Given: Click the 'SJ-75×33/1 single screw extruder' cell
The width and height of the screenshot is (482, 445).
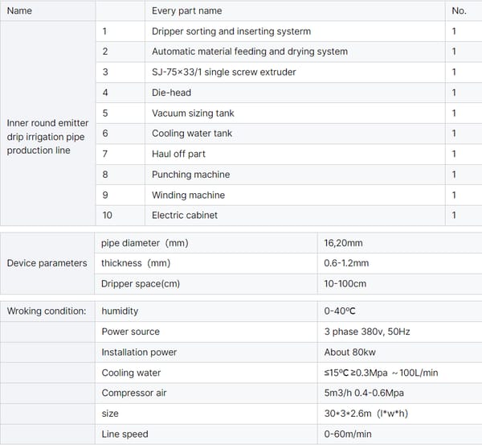Looking at the screenshot, I should click(224, 72).
